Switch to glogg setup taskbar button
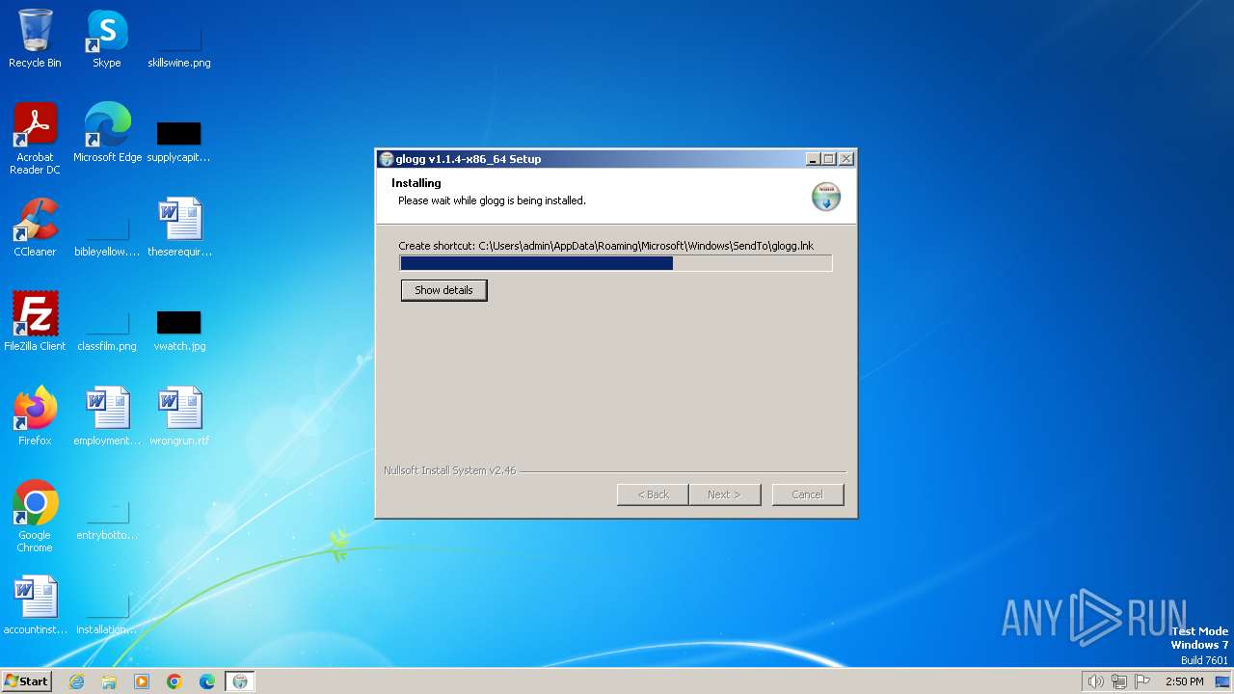 pyautogui.click(x=240, y=681)
